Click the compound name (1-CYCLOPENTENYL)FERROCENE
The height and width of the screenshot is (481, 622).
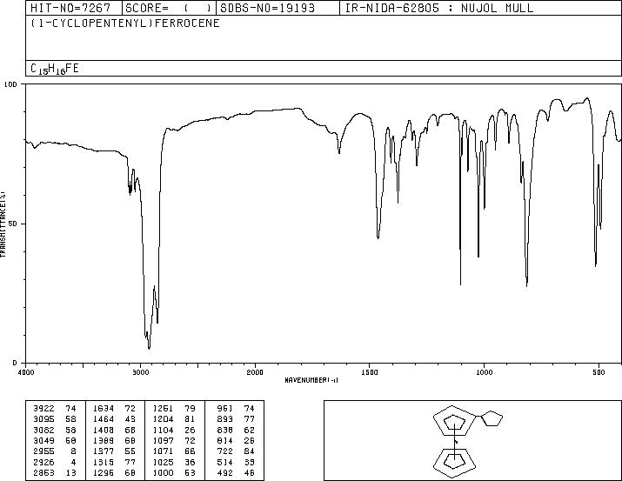[x=125, y=23]
